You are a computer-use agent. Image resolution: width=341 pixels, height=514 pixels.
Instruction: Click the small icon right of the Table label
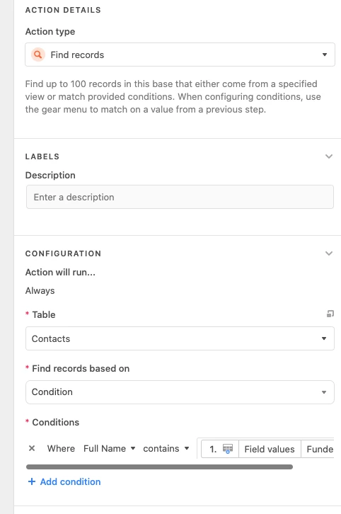coord(330,314)
